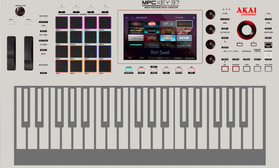Push the MIX hardware button
This screenshot has height=168, width=279.
tap(191, 70)
